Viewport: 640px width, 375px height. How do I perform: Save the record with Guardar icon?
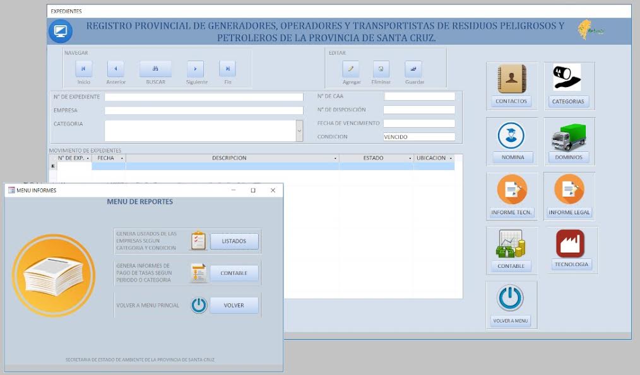tap(414, 69)
